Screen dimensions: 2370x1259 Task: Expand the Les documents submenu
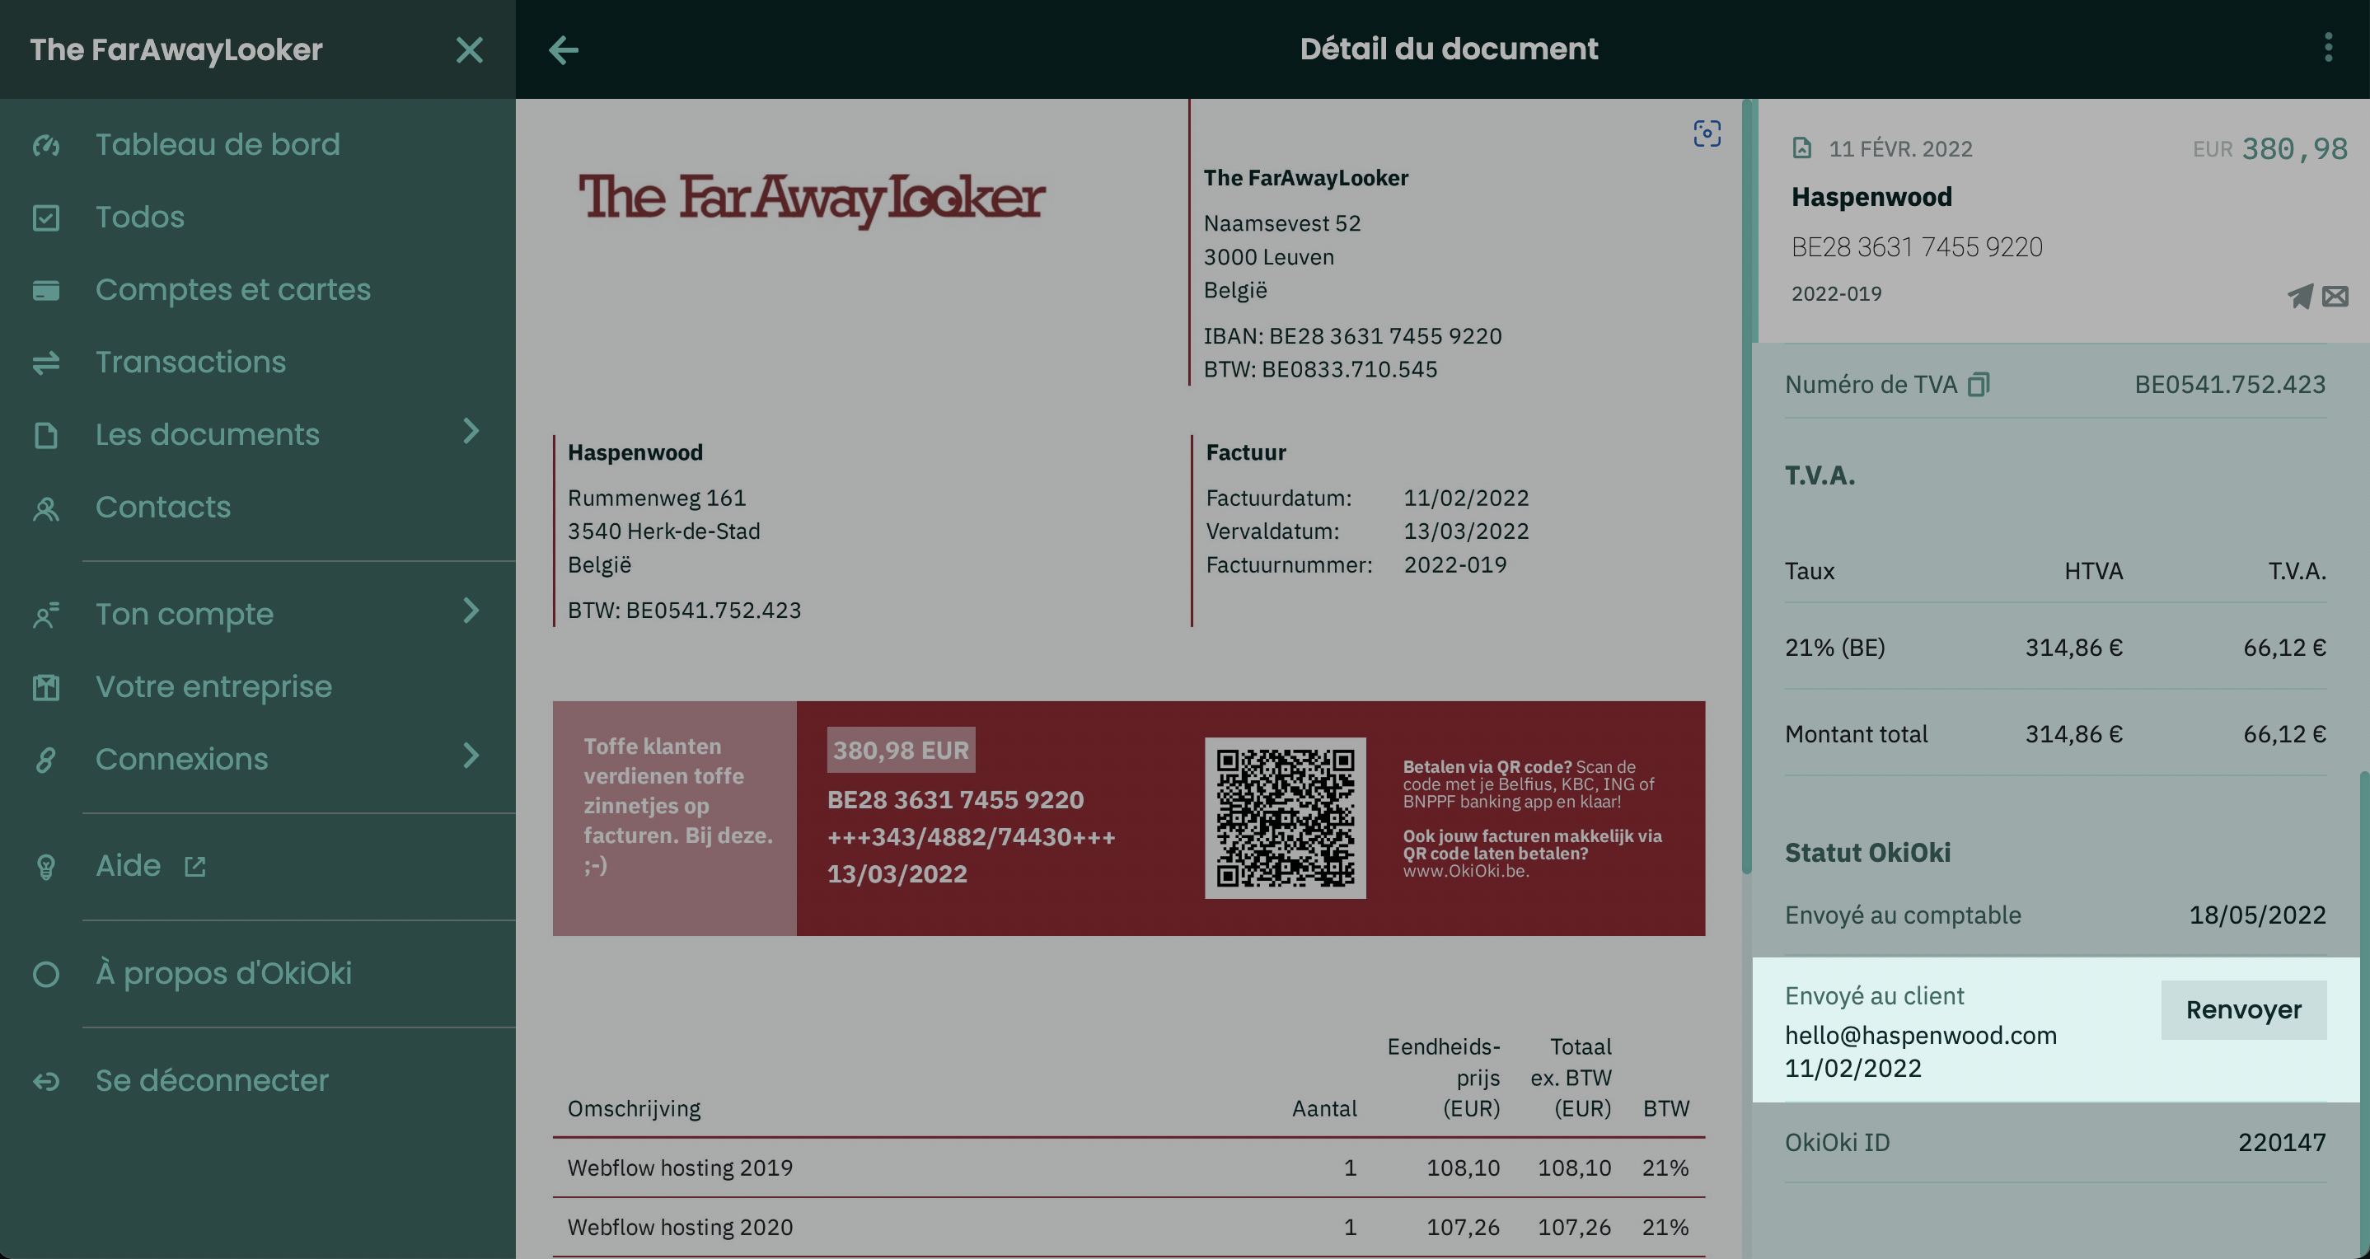(471, 431)
